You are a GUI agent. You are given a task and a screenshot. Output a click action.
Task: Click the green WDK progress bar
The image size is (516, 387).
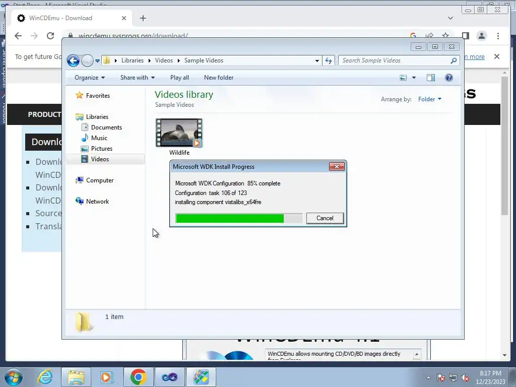(x=239, y=218)
